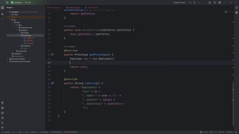
Task: Open the Terminal tool window
Action: coord(3,113)
